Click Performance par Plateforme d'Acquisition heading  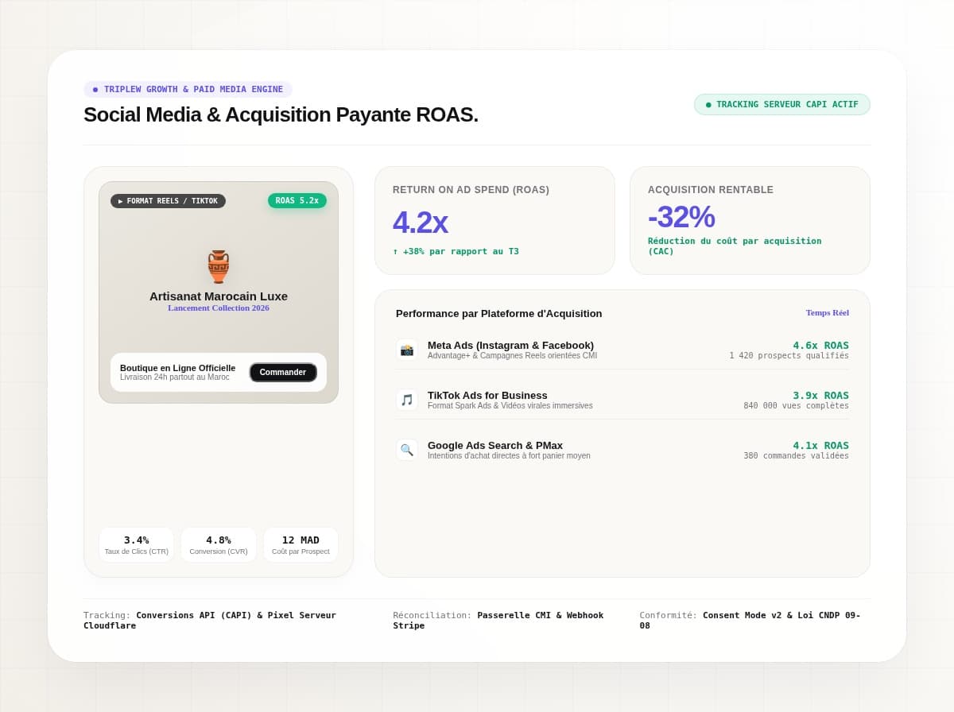[498, 313]
